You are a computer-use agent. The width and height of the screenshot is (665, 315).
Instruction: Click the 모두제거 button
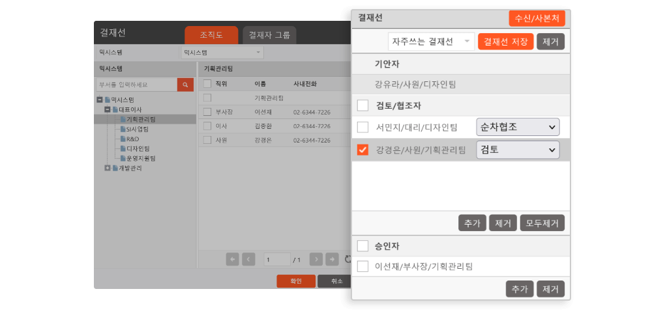542,223
